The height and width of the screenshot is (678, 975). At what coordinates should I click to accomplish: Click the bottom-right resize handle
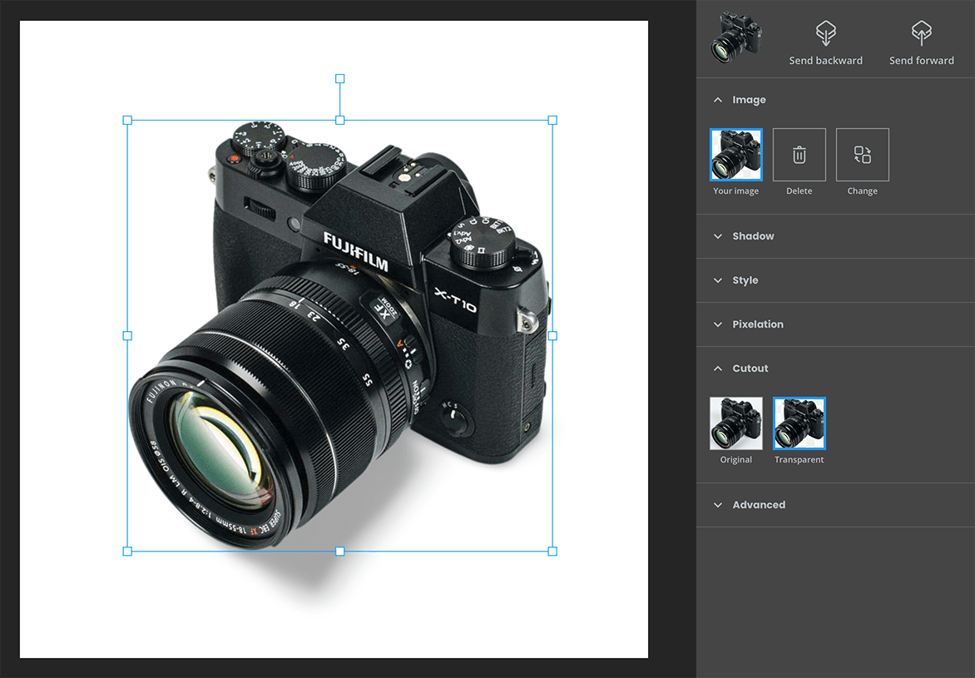[x=552, y=551]
